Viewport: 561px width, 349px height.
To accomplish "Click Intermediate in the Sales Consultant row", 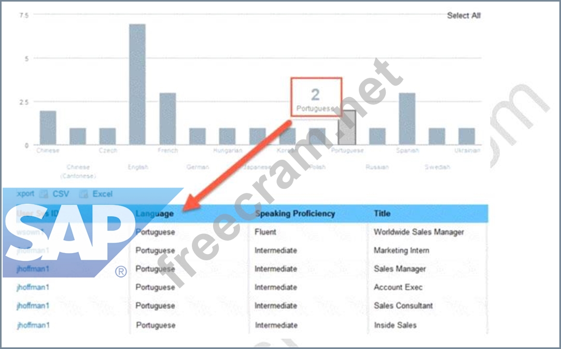I will tap(276, 305).
